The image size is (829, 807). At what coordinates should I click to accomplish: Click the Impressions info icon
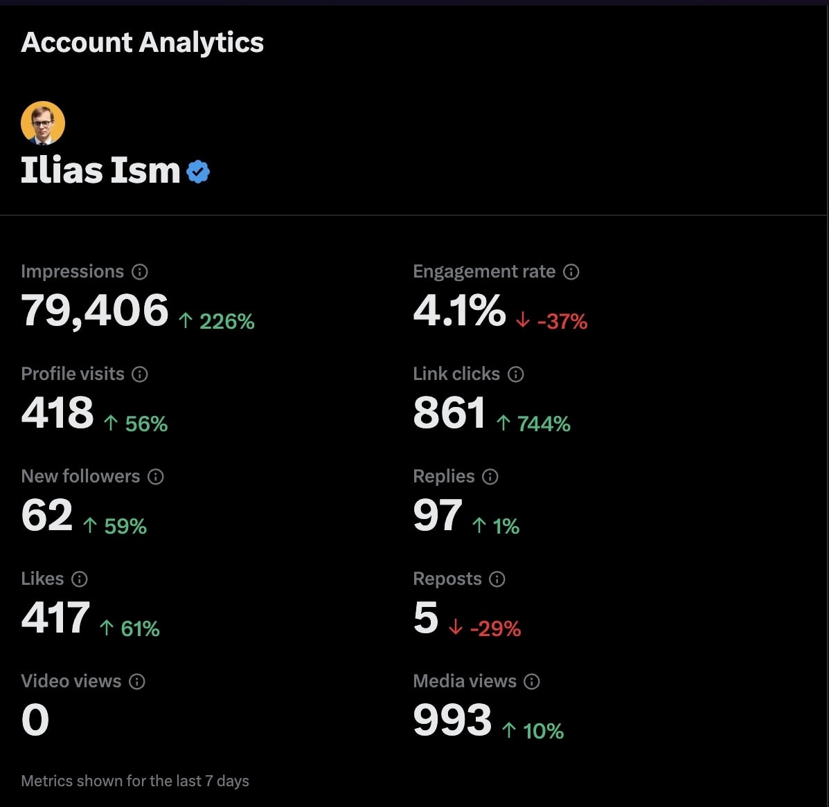141,272
